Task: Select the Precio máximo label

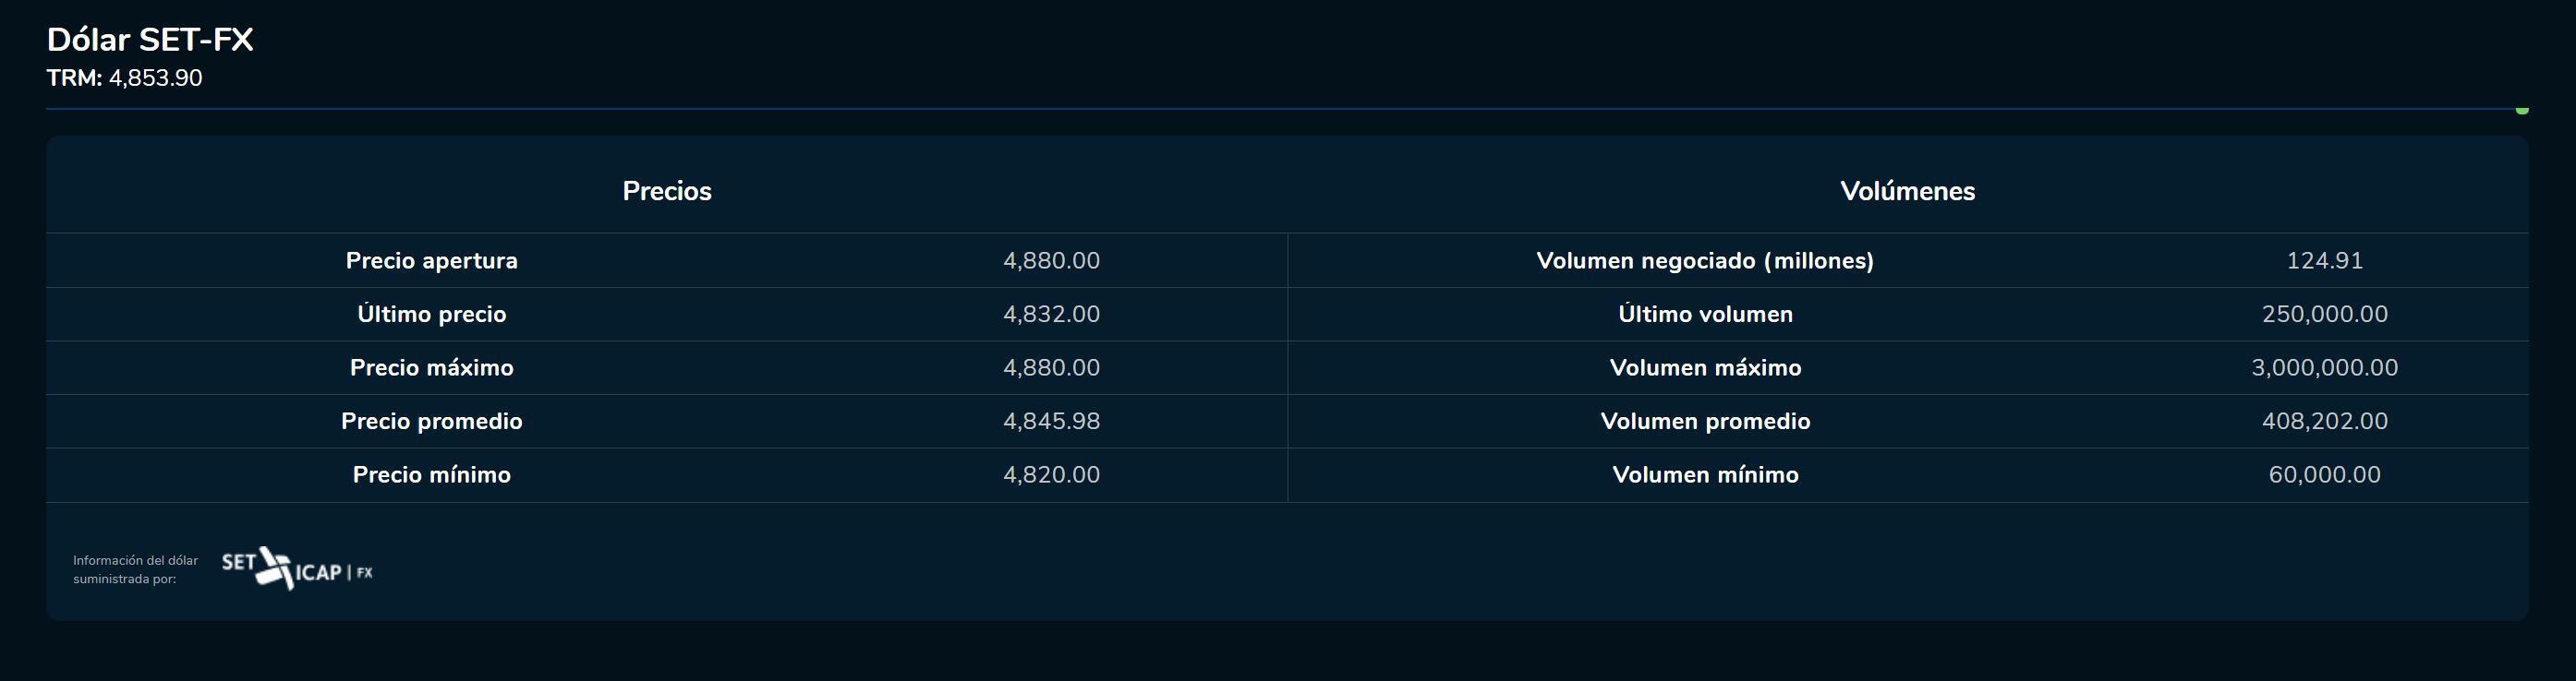Action: [431, 367]
